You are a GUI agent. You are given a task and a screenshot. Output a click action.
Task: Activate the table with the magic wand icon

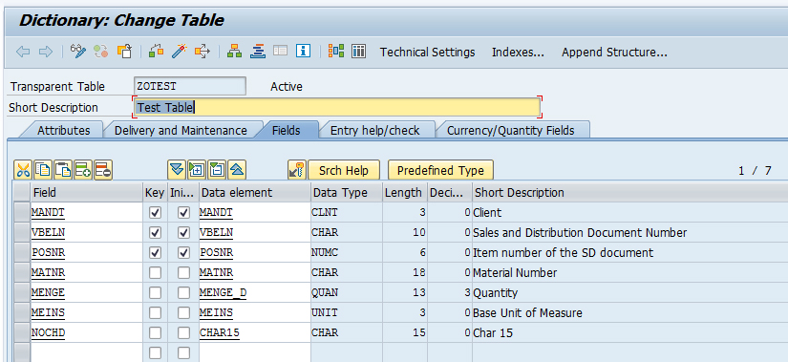pyautogui.click(x=180, y=52)
